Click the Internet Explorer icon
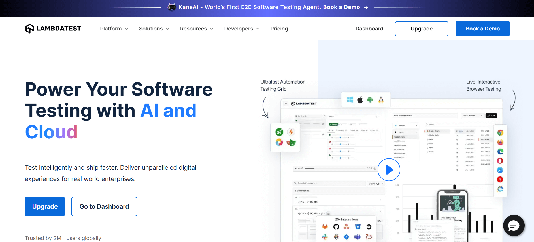The height and width of the screenshot is (242, 534). point(500,189)
